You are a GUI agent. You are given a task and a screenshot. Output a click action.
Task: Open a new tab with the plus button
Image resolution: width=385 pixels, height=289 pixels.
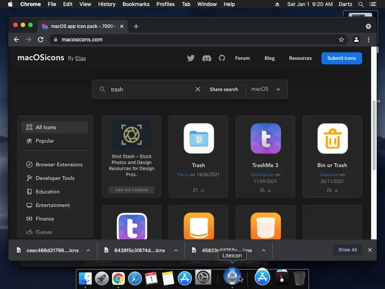[136, 26]
